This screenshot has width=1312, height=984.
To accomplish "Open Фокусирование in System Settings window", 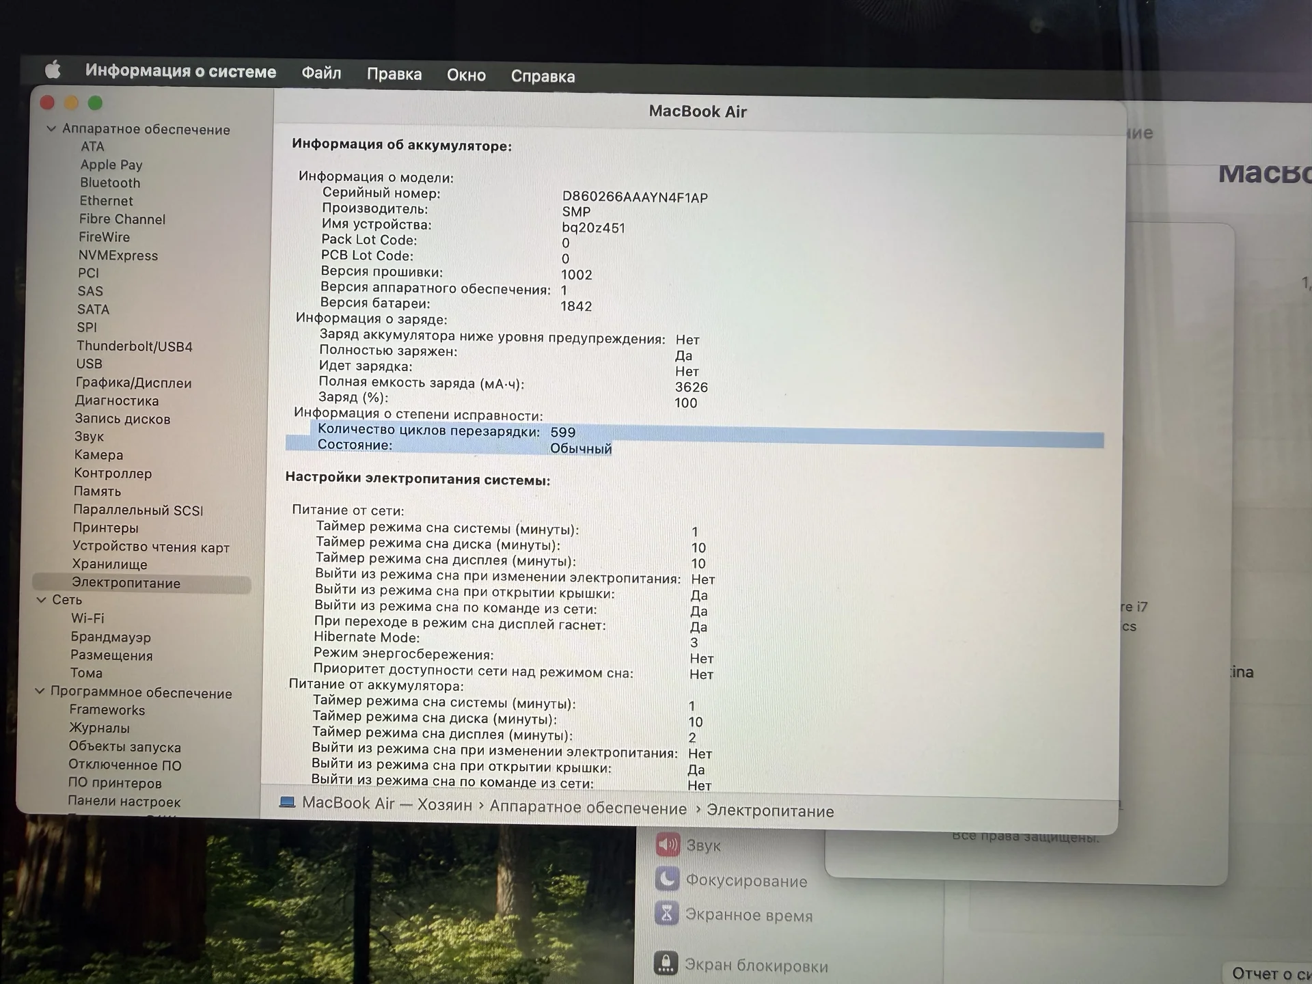I will 731,880.
